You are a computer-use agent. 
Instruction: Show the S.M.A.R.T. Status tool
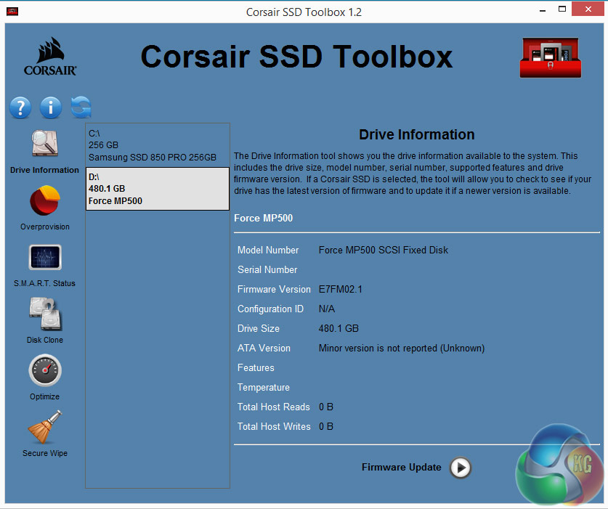(45, 258)
